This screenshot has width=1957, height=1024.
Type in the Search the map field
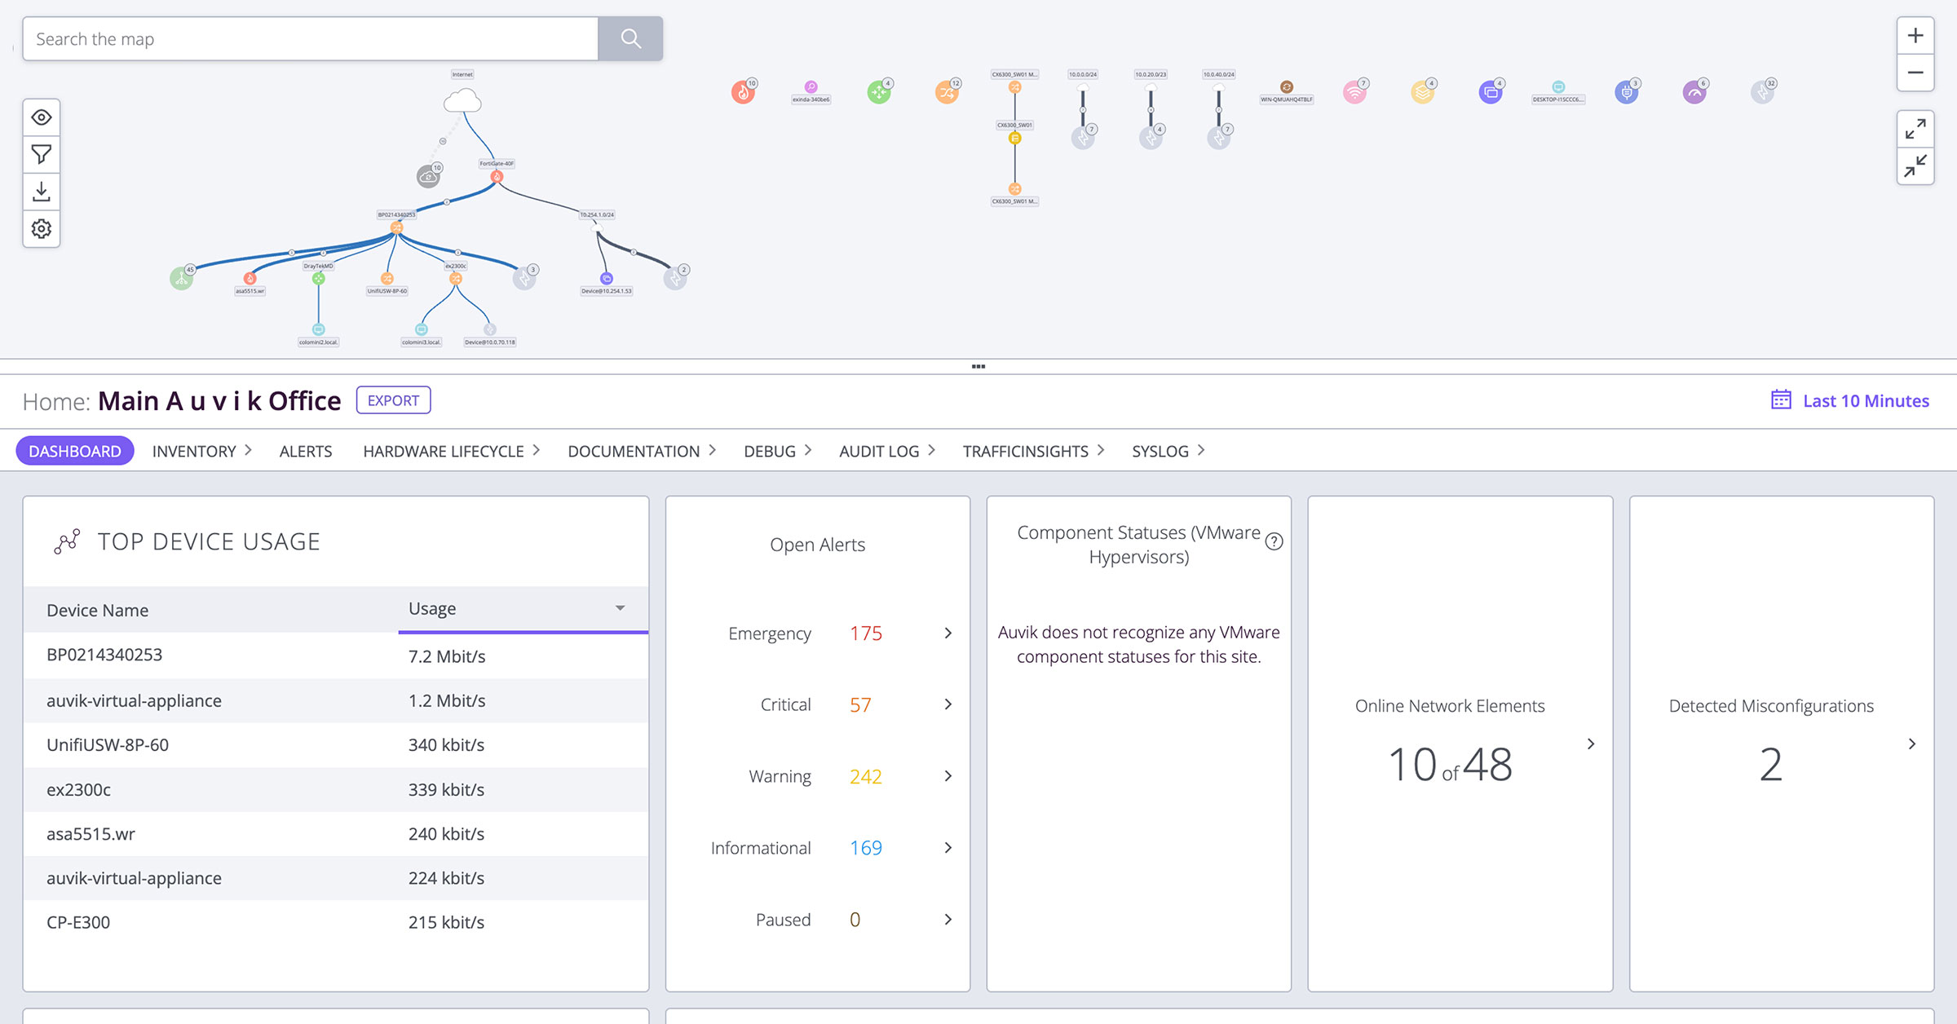(310, 38)
